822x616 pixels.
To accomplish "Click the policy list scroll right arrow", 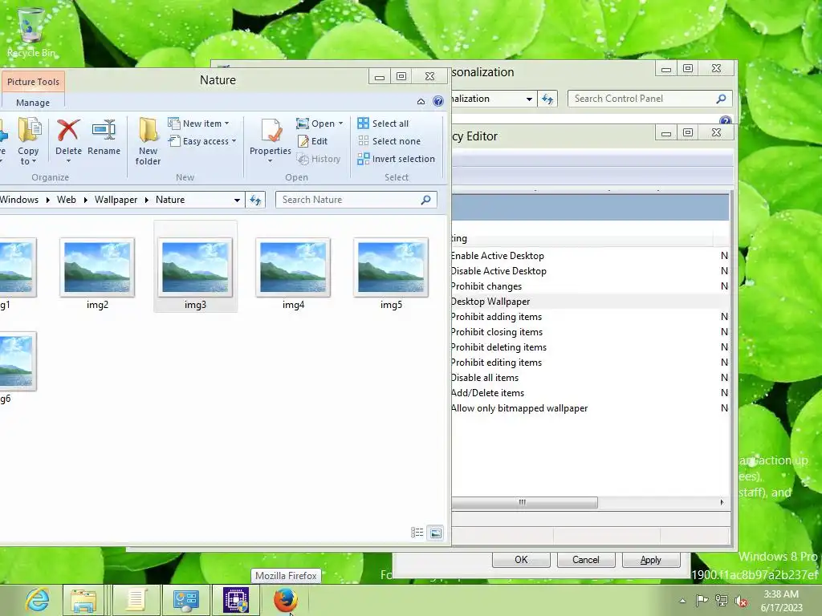I will pyautogui.click(x=722, y=502).
